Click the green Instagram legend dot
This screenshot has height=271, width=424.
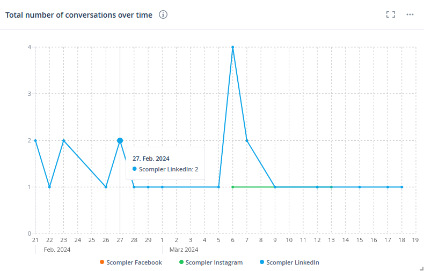(x=181, y=262)
